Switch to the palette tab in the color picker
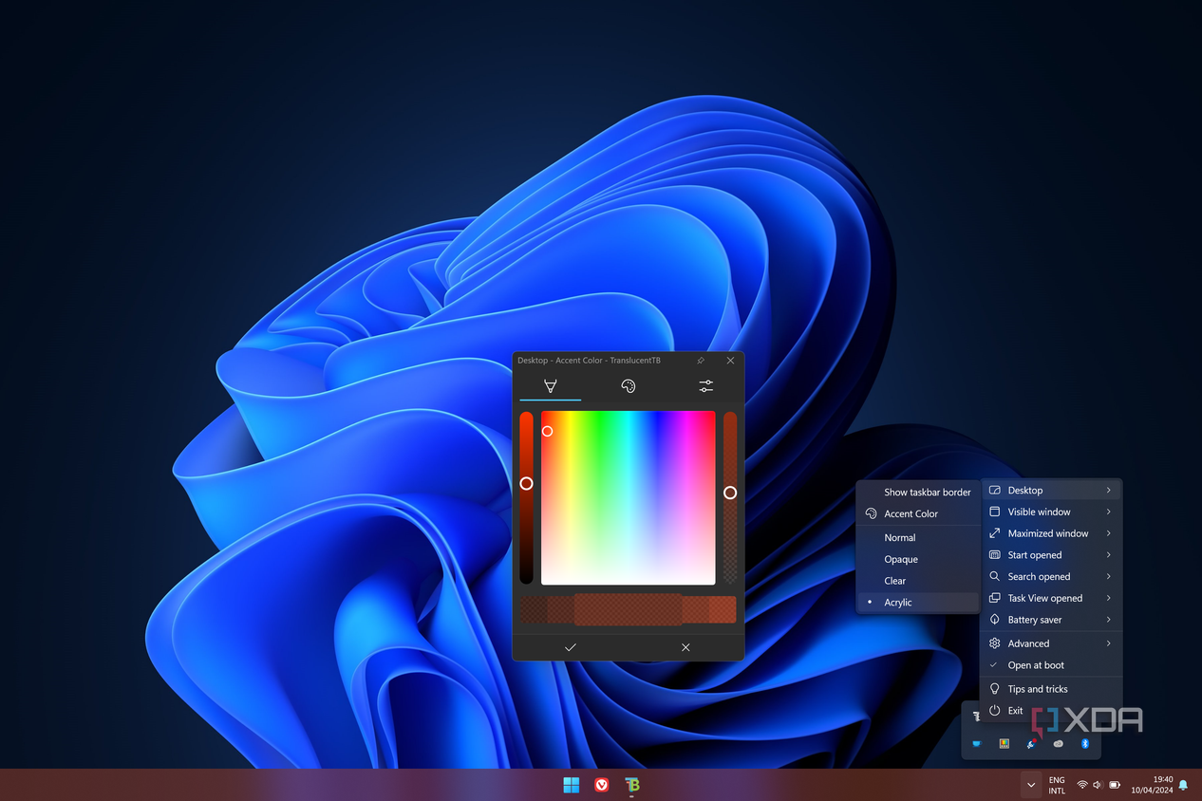 coord(628,385)
